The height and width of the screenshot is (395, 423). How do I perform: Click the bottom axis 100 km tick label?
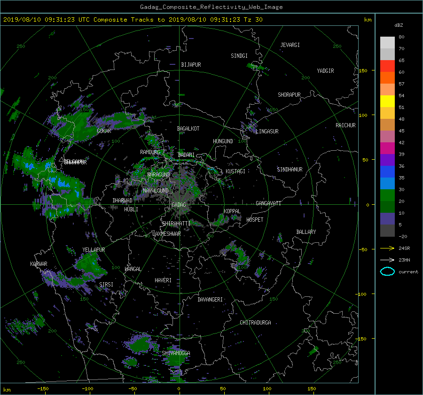(267, 389)
